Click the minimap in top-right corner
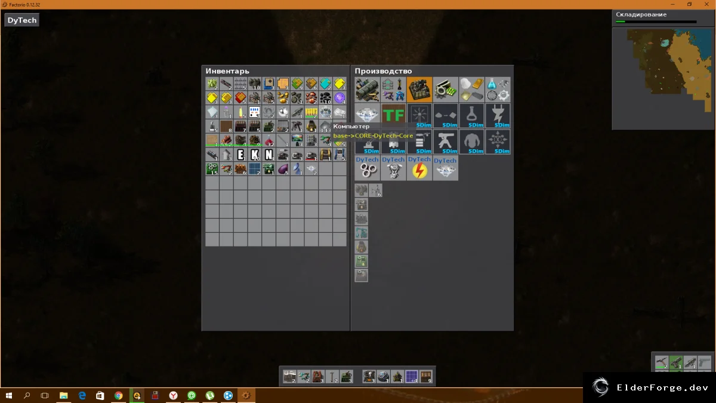716x403 pixels. pyautogui.click(x=662, y=78)
